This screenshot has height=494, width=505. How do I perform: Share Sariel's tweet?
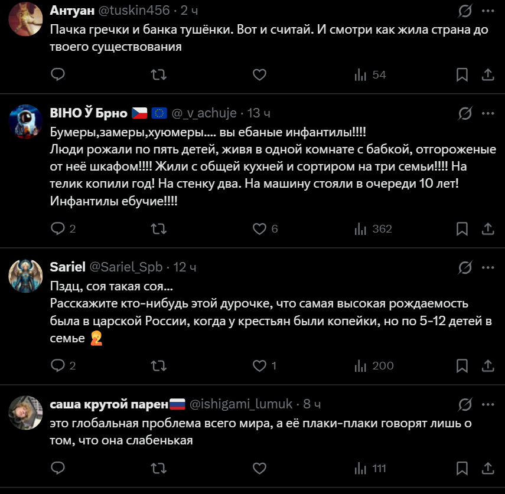(488, 366)
